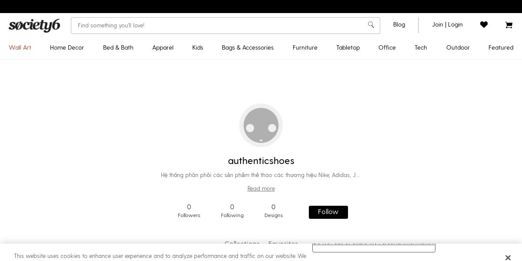Click the authenticshoes profile avatar
522x261 pixels.
tap(261, 125)
